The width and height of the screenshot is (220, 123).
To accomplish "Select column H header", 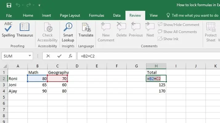I will 156,66.
